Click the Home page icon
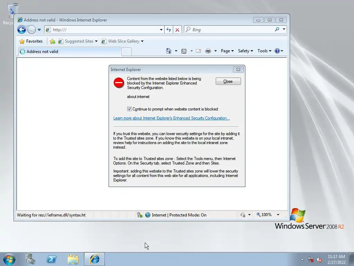The height and width of the screenshot is (266, 354). pos(169,51)
